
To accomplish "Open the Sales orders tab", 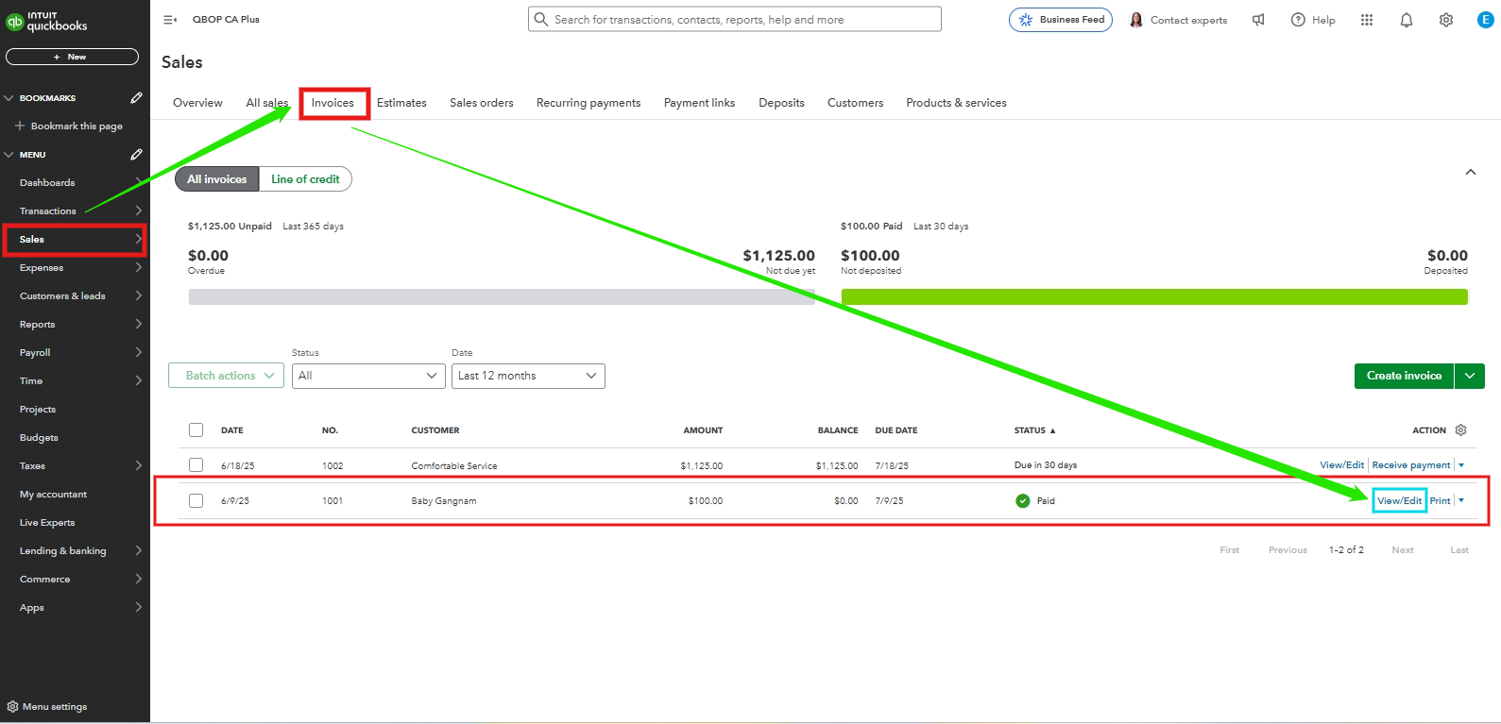I will (x=482, y=103).
